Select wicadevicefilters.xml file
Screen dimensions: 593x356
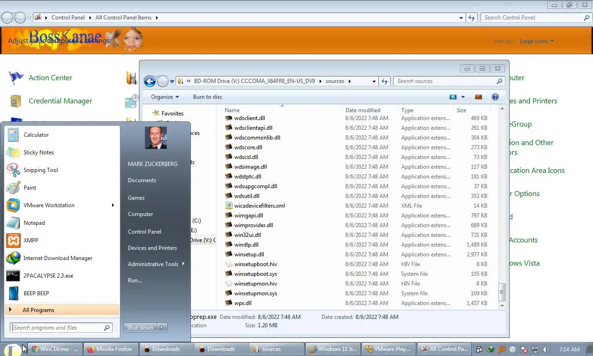coord(259,206)
